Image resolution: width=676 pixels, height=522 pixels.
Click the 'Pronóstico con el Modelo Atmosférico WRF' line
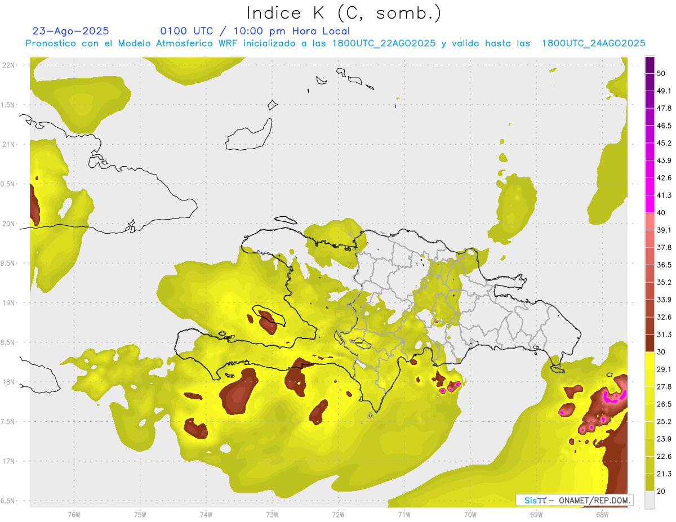click(x=335, y=43)
